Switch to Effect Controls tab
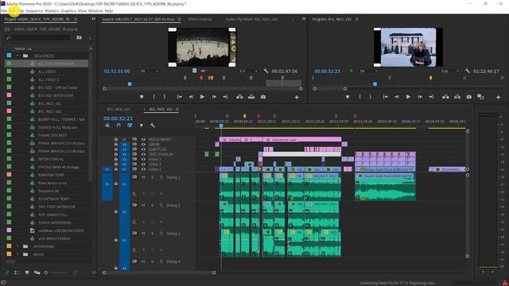 click(x=200, y=19)
